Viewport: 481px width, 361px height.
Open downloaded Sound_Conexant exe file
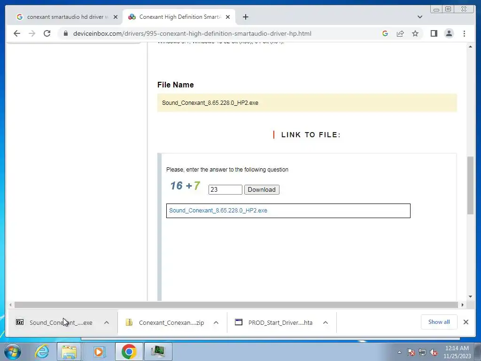tap(61, 322)
